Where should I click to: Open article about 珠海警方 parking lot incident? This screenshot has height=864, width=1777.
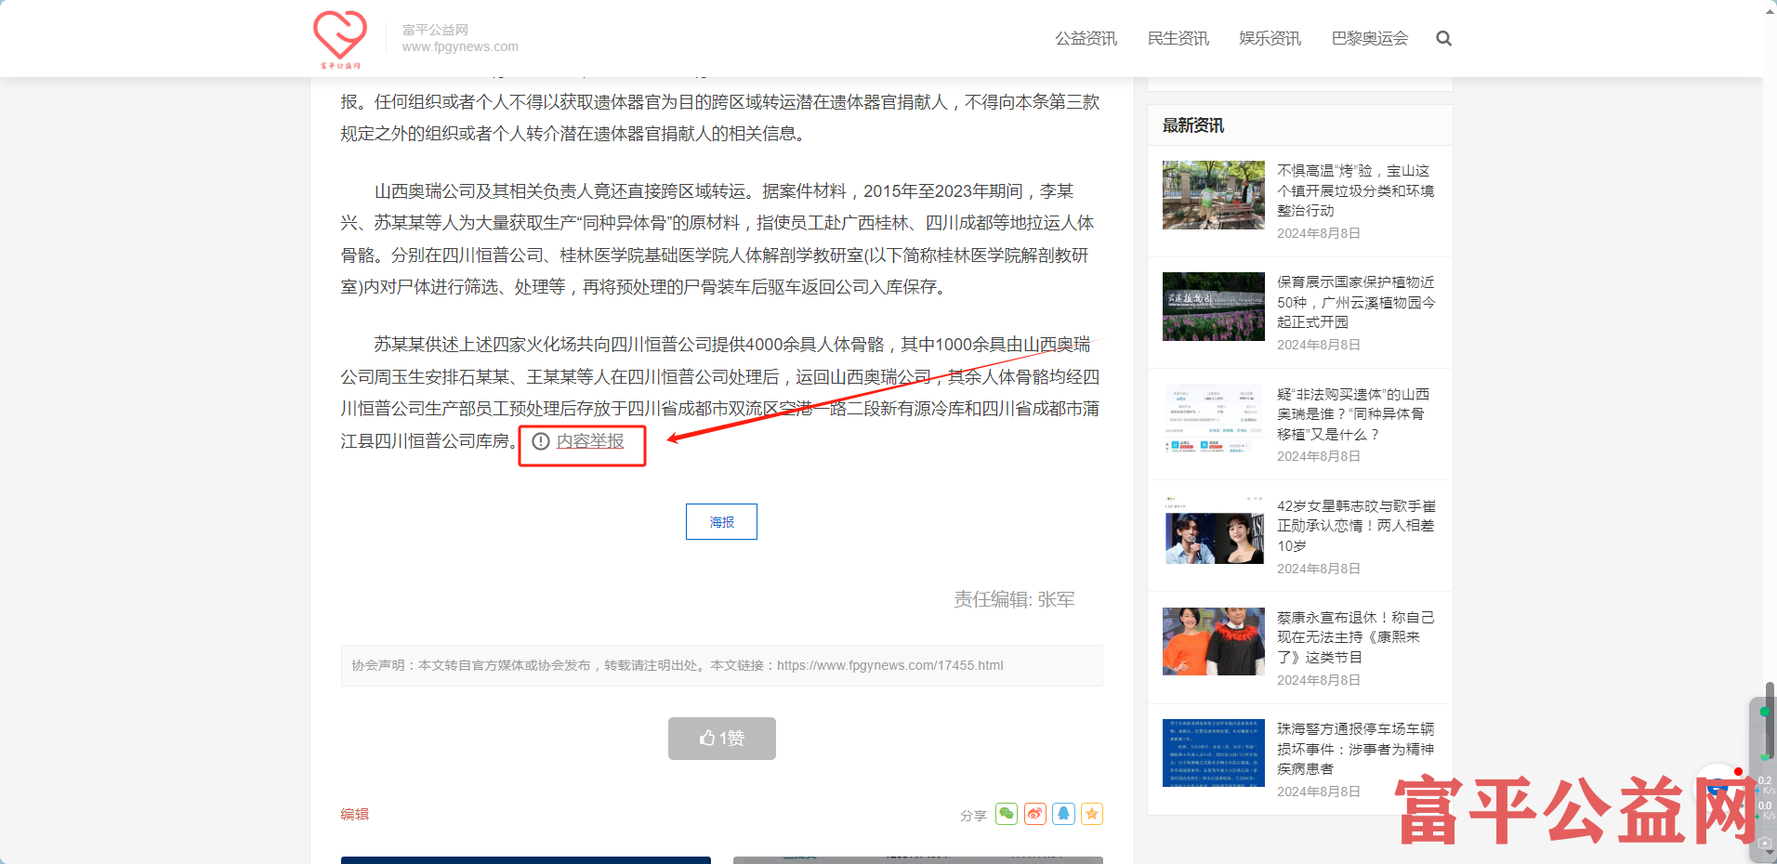click(1355, 749)
